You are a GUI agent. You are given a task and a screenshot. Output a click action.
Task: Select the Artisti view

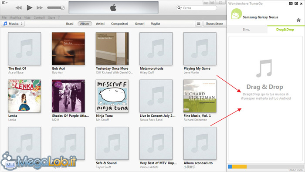(100, 24)
